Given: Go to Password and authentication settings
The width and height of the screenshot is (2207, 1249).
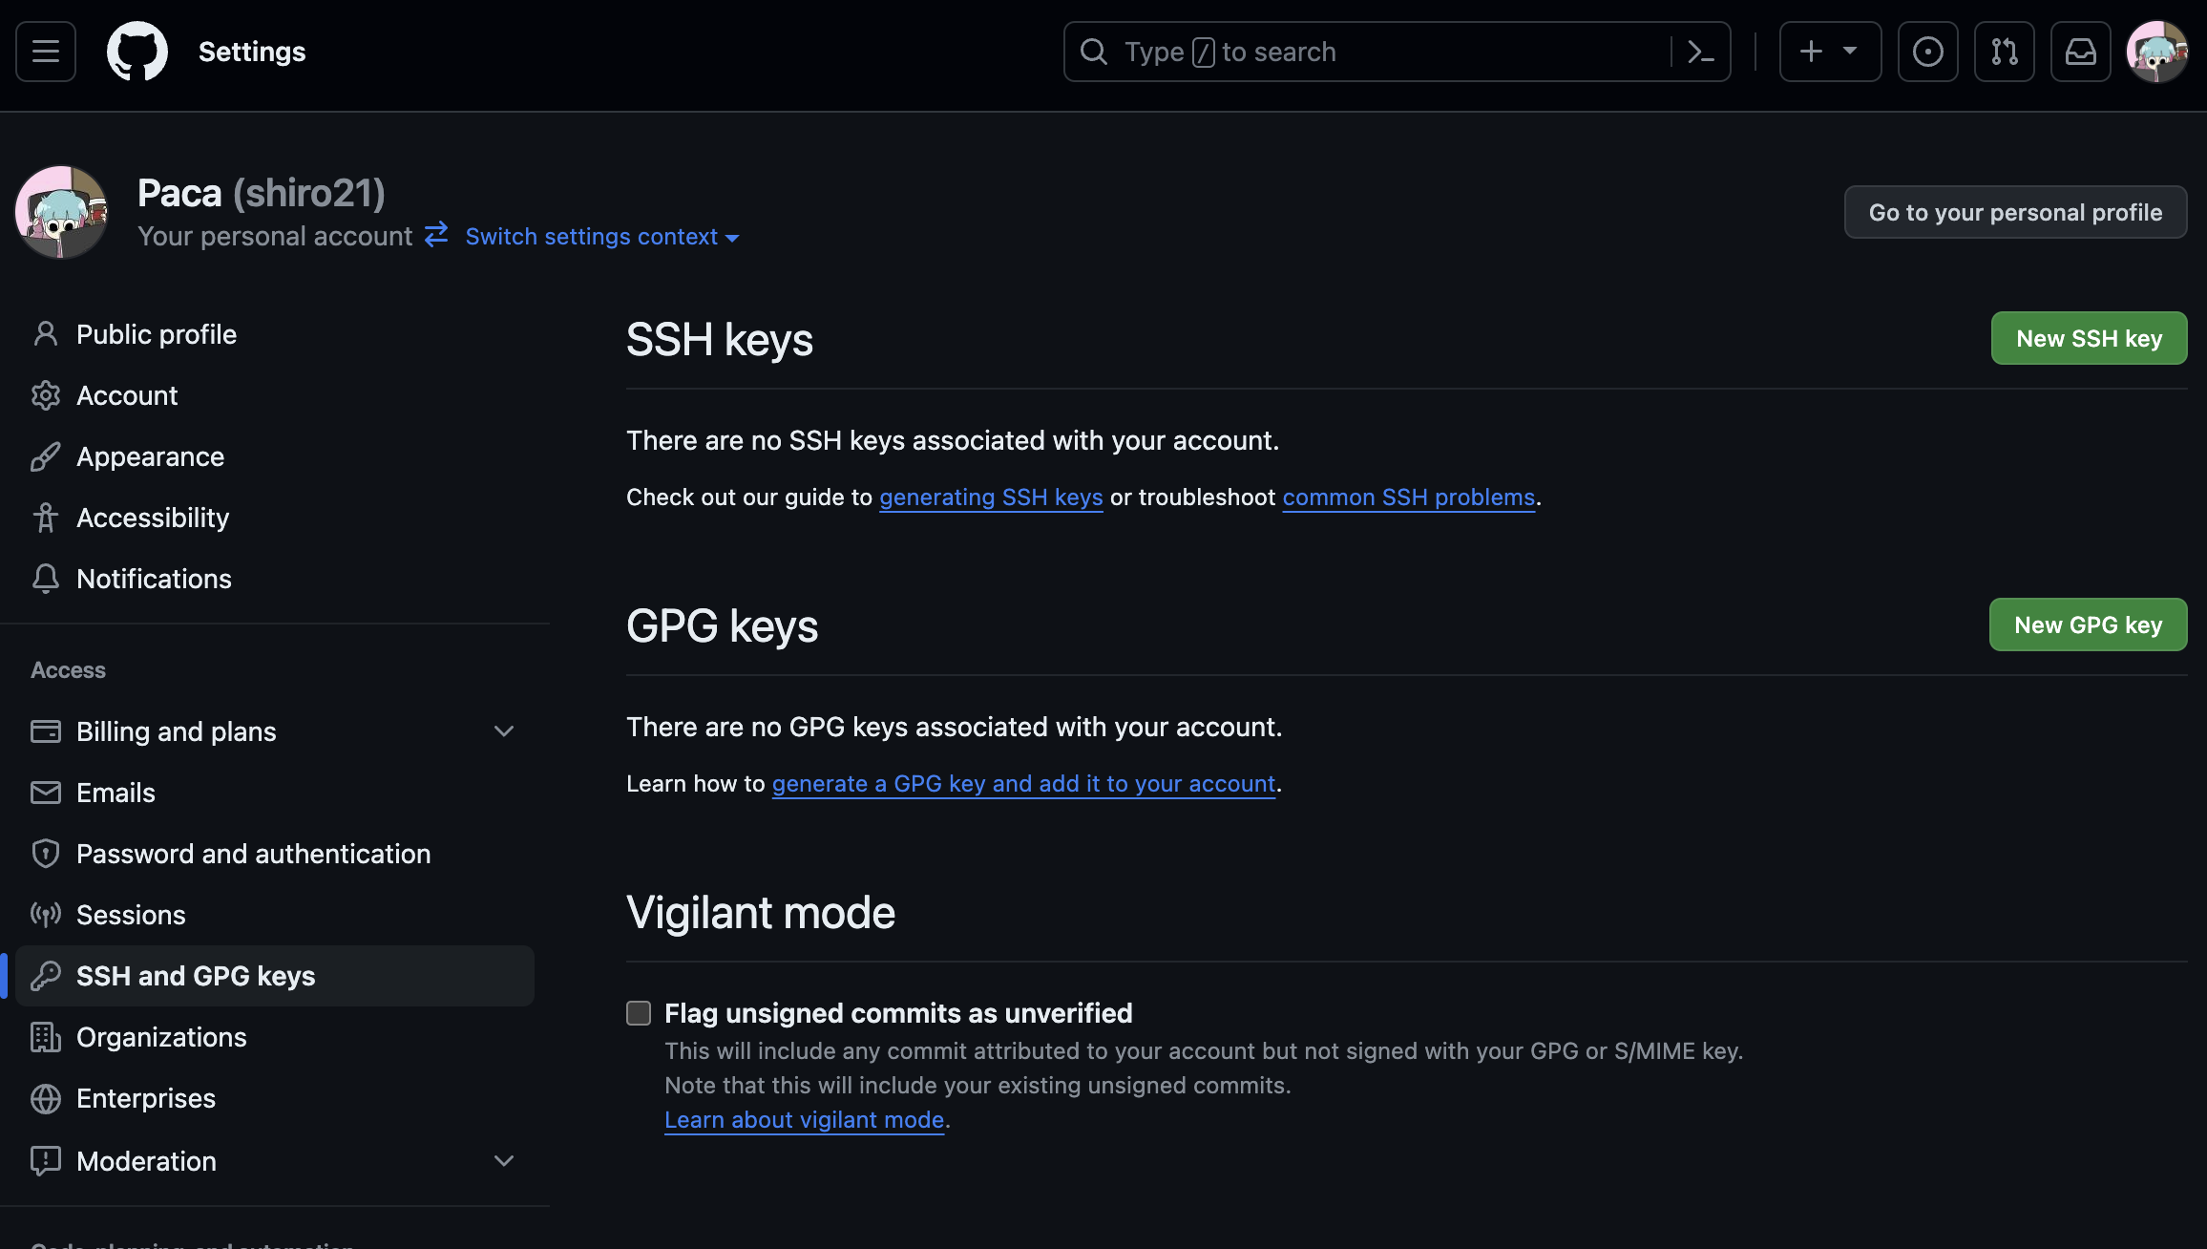Looking at the screenshot, I should [253, 854].
